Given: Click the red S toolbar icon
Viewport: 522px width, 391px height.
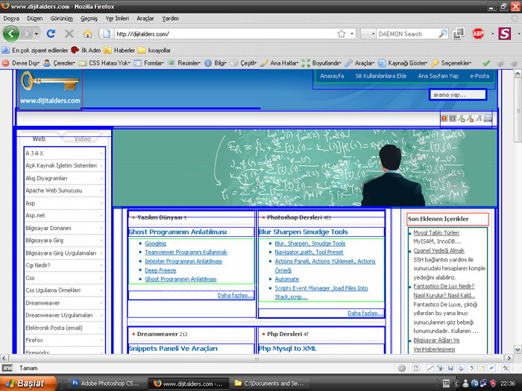Looking at the screenshot, I should [x=505, y=34].
